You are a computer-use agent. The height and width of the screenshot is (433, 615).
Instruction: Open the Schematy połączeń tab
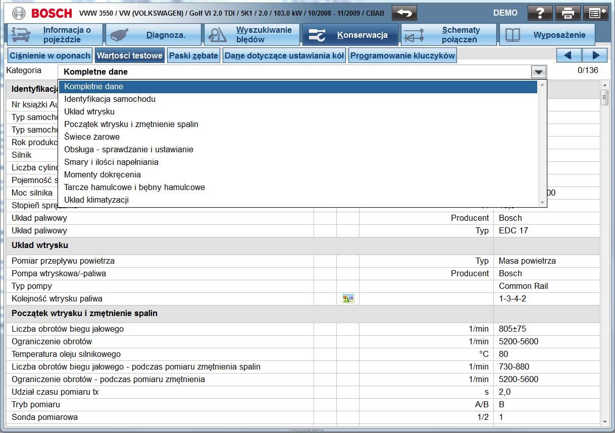coord(448,35)
